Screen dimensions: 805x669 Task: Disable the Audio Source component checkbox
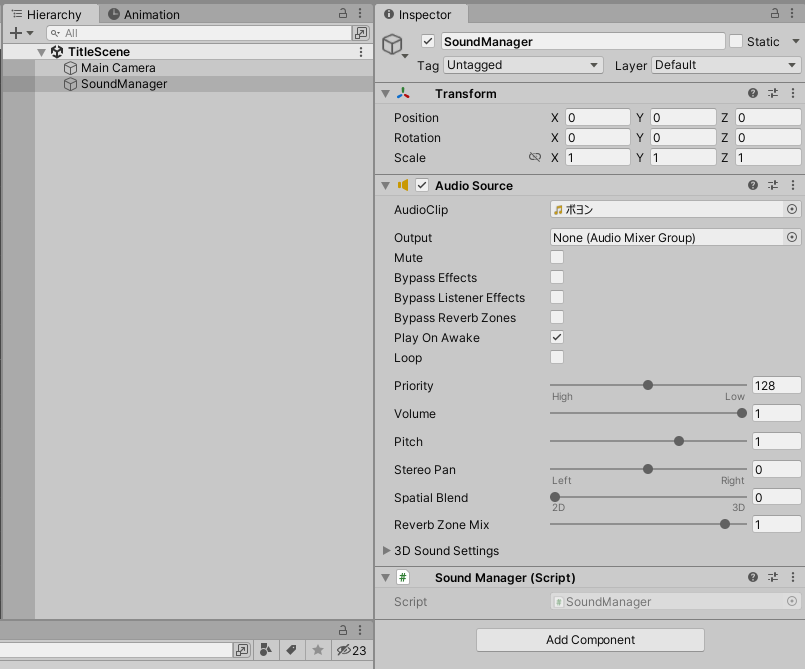point(422,185)
